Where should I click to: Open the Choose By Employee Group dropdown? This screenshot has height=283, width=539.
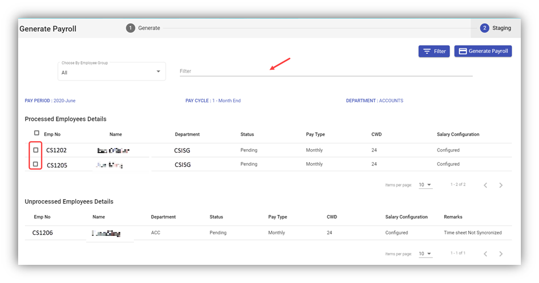click(111, 72)
